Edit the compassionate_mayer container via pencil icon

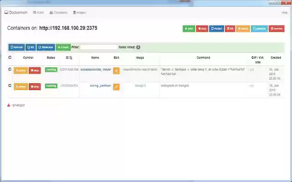[x=116, y=71]
